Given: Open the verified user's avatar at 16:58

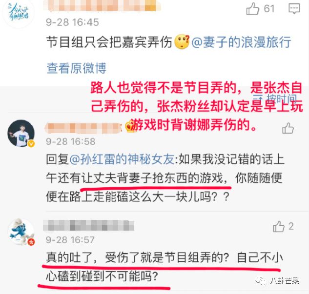Looking at the screenshot, I should [x=21, y=133].
